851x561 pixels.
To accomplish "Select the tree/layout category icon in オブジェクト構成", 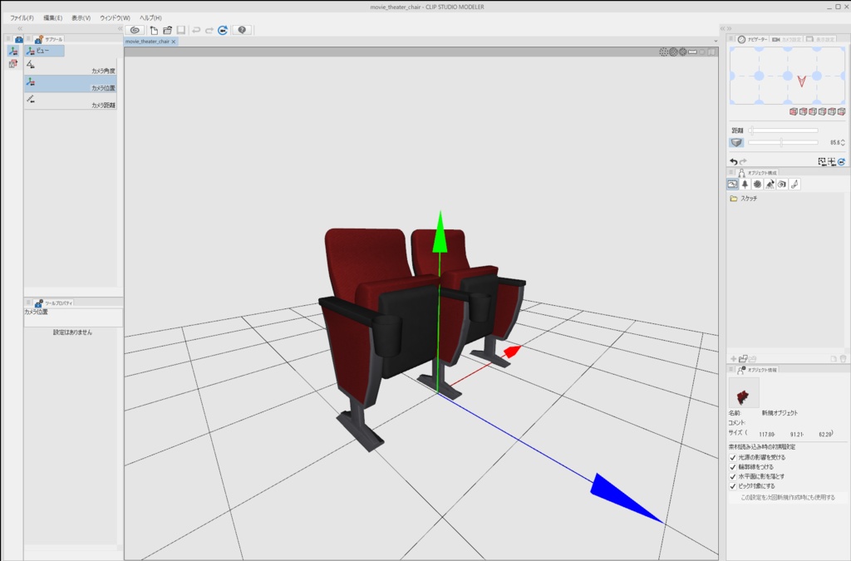I will point(745,185).
